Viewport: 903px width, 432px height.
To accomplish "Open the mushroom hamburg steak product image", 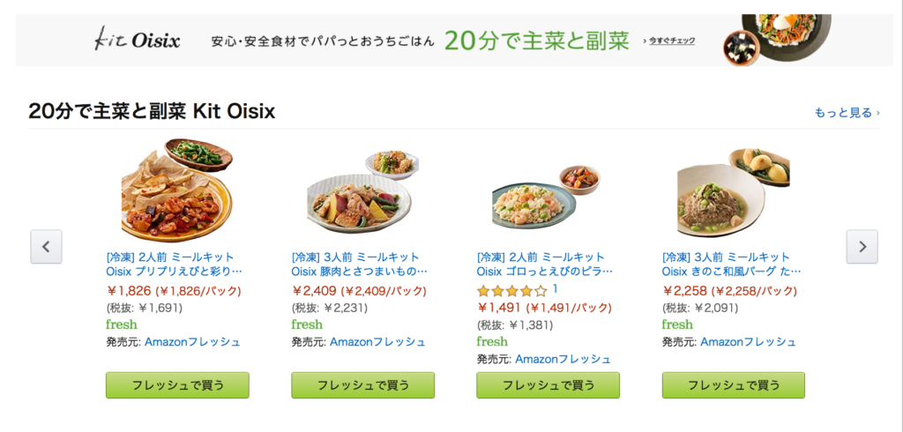I will [734, 192].
